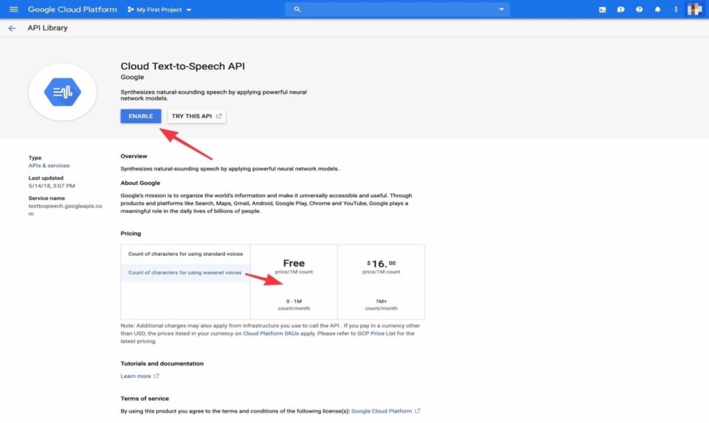Open the My First Project selector dropdown
This screenshot has width=709, height=423.
(x=160, y=10)
